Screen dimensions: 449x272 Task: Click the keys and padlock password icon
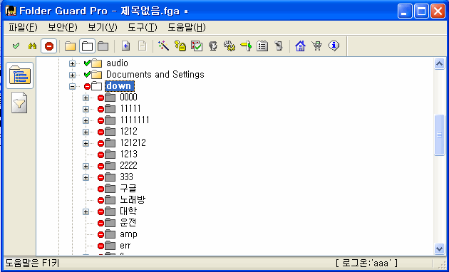click(x=180, y=46)
